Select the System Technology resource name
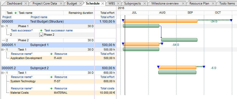The width and height of the screenshot is (237, 99). [23, 81]
